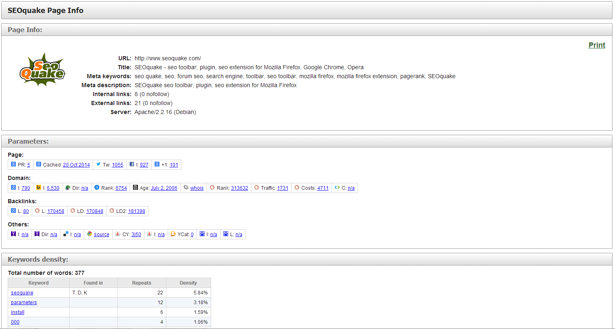Open the 000 keyword link
615x329 pixels.
(15, 322)
